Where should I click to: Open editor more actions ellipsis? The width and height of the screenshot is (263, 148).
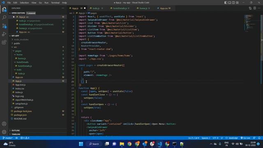(259, 8)
